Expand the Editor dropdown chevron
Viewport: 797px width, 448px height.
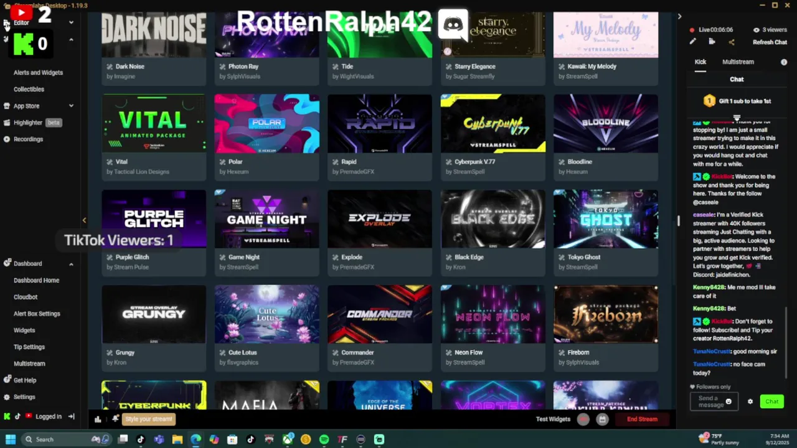(71, 23)
